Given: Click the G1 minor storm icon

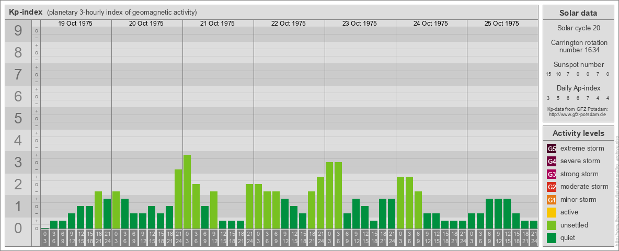Looking at the screenshot, I should (x=552, y=200).
